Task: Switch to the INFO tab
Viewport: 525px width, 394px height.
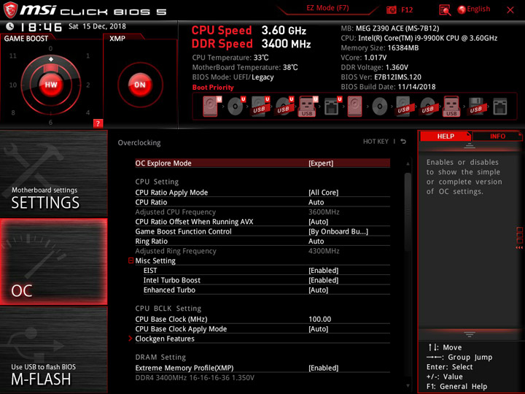Action: (497, 136)
